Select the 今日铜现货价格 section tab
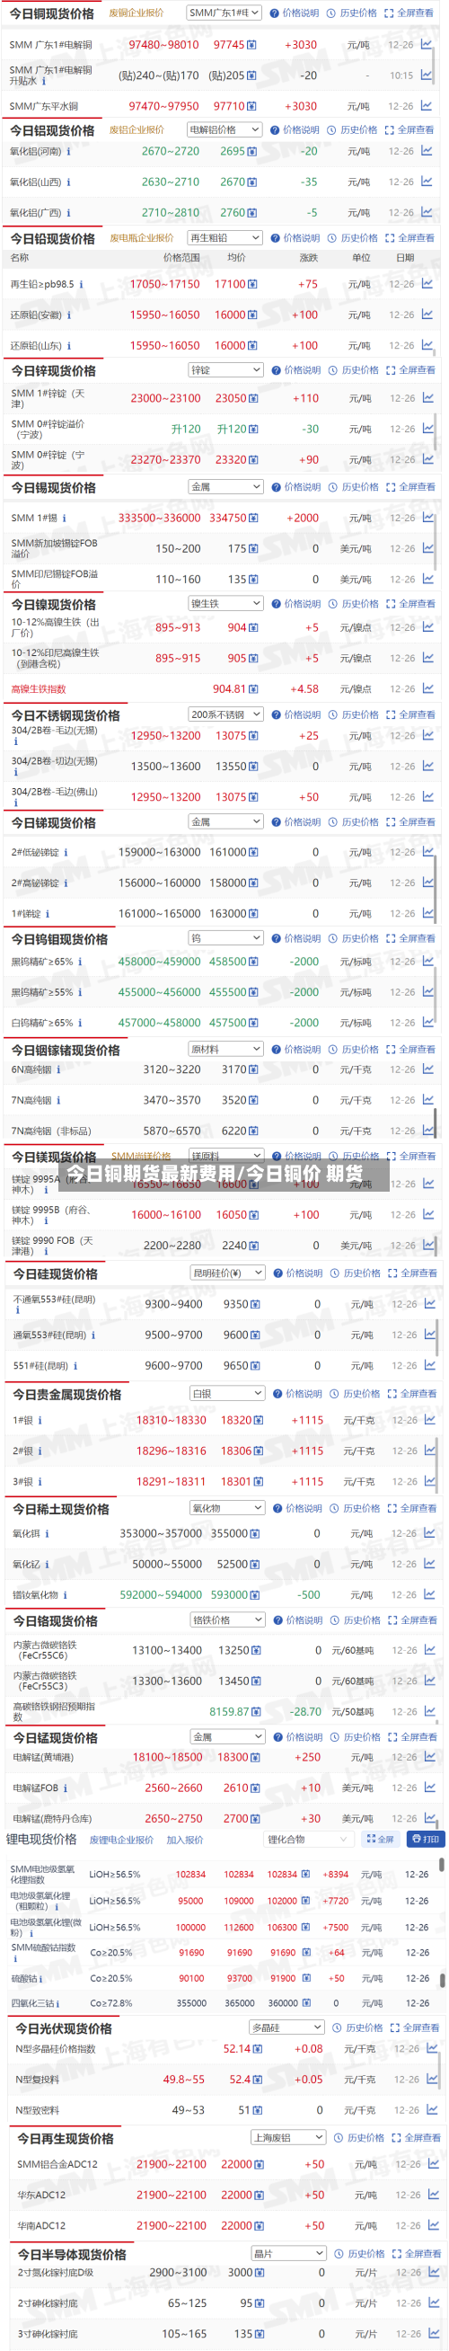449x2351 pixels. pos(52,13)
